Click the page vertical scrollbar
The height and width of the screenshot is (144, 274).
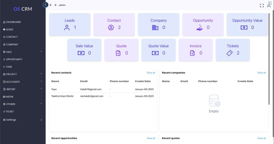click(x=269, y=59)
